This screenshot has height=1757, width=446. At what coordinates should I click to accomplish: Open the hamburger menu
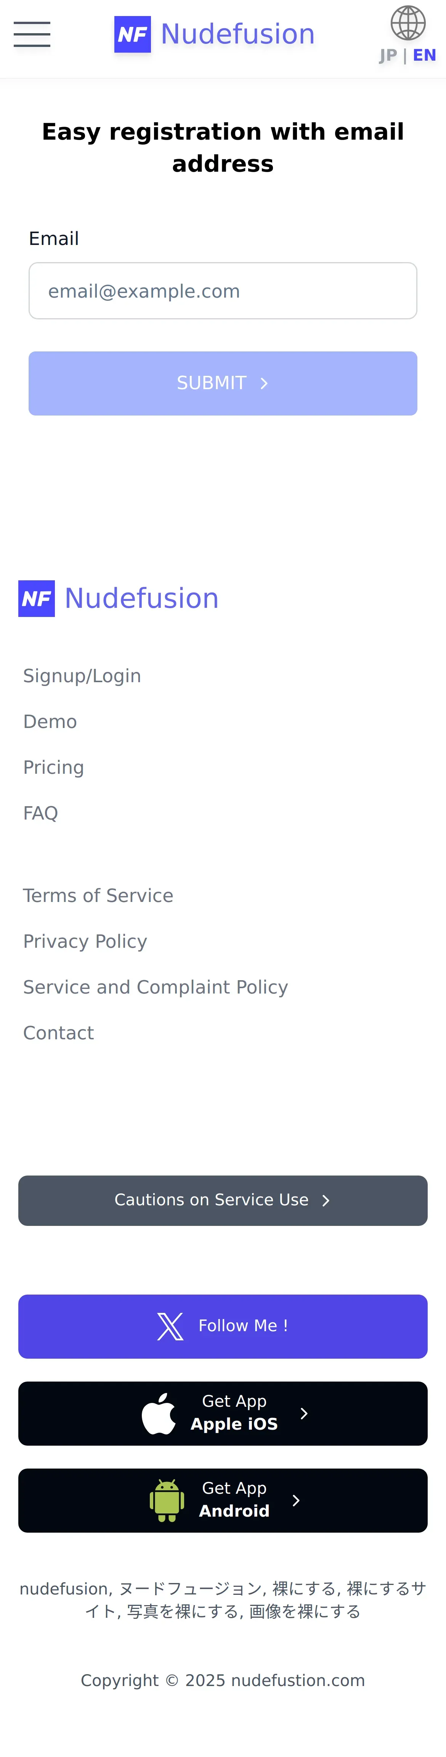coord(32,34)
